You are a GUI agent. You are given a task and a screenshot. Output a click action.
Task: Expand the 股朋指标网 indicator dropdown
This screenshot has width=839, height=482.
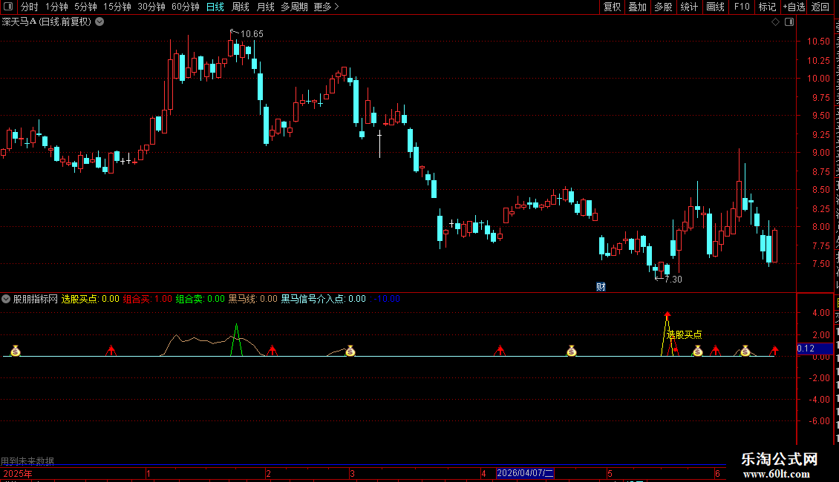[6, 299]
